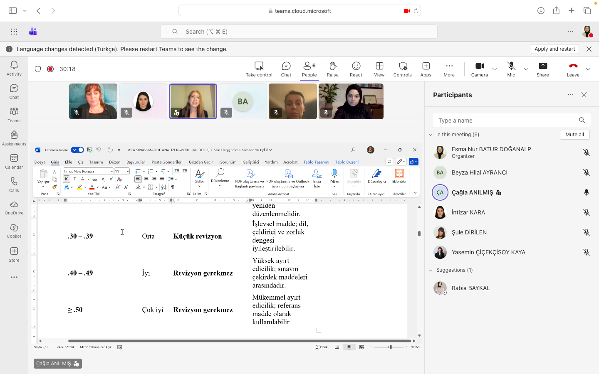This screenshot has width=599, height=374.
Task: Click the Share screen button
Action: [543, 69]
